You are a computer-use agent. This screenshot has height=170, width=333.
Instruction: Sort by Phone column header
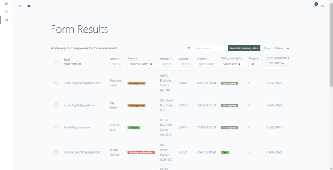[x=202, y=58]
